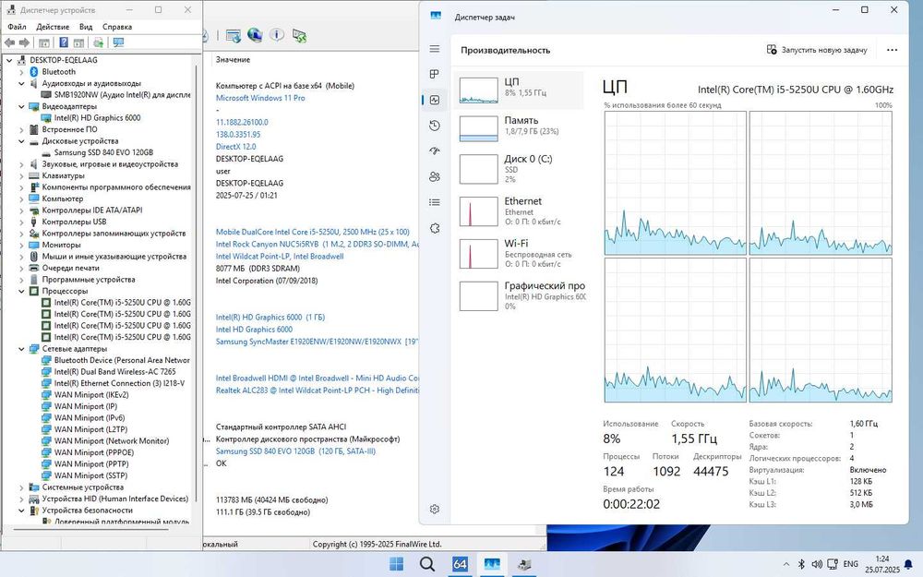Select Intel(R) HD Graphics 6000 in device tree
Screen dimensions: 923x577
coord(97,118)
